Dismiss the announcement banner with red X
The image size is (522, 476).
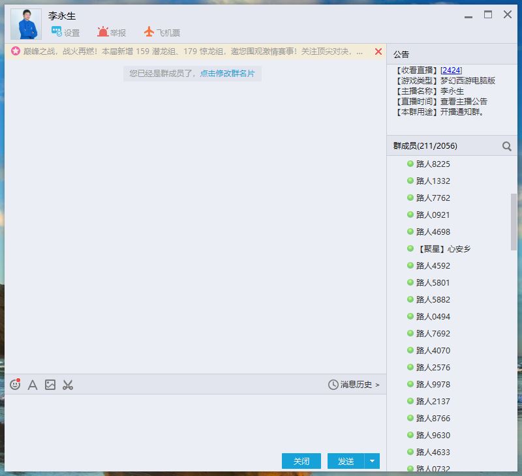378,52
